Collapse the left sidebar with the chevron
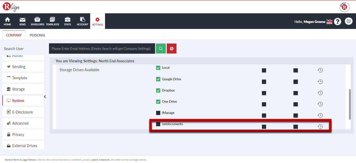Image resolution: width=356 pixels, height=163 pixels. click(x=45, y=97)
